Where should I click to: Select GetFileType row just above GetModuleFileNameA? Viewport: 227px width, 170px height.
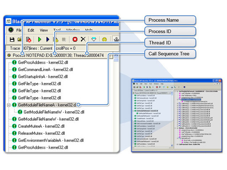(x=40, y=98)
